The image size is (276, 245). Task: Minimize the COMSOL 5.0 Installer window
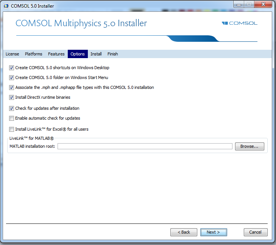239,5
